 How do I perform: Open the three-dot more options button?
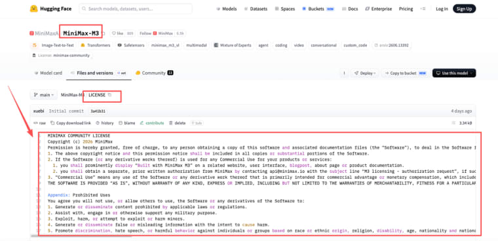tap(344, 73)
